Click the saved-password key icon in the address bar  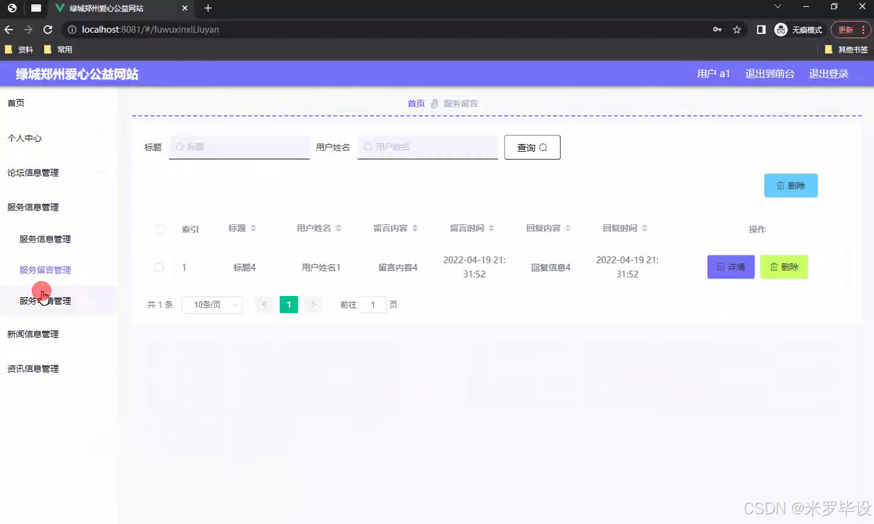coord(718,29)
